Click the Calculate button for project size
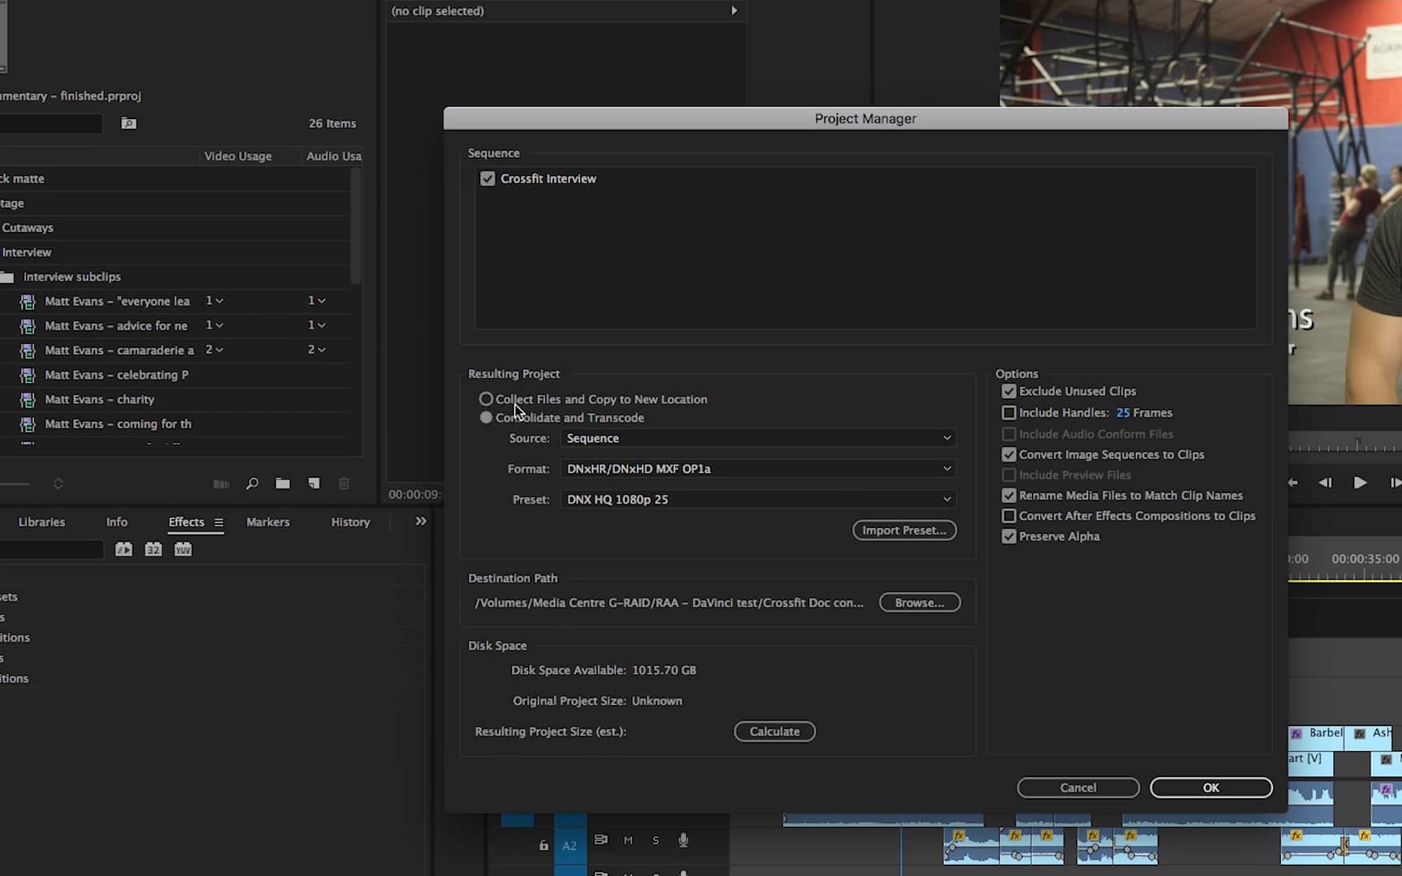 click(x=774, y=731)
